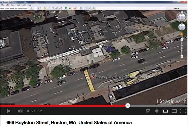
Task: Switch to the larger theater player icon
Action: tap(174, 111)
